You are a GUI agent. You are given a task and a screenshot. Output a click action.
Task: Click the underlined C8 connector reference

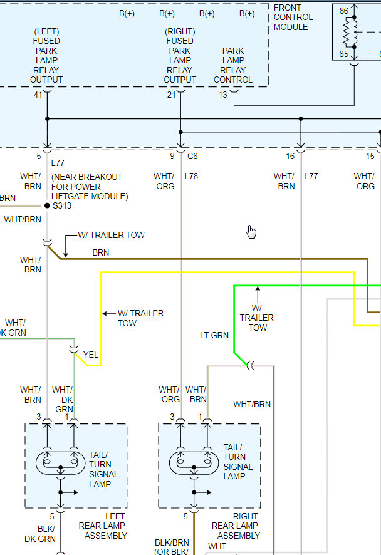coord(192,156)
